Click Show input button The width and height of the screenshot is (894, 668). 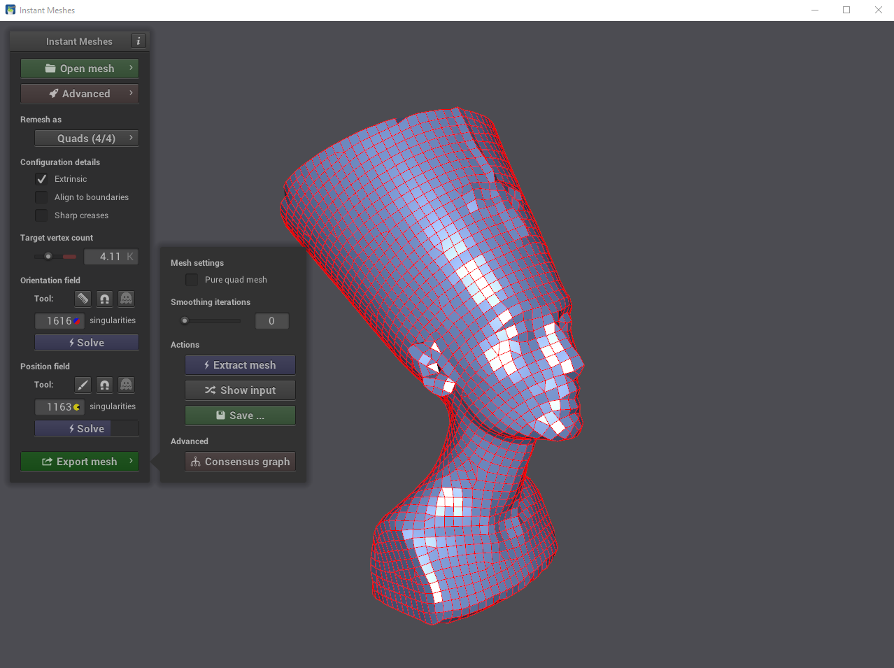point(240,390)
